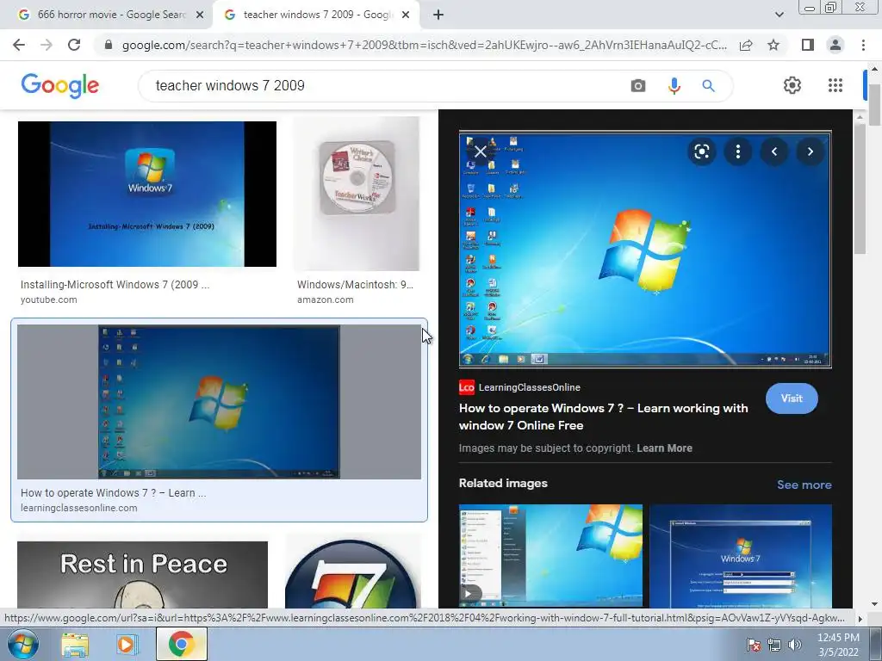The height and width of the screenshot is (661, 882).
Task: Click the amazon.com source caption
Action: point(325,300)
